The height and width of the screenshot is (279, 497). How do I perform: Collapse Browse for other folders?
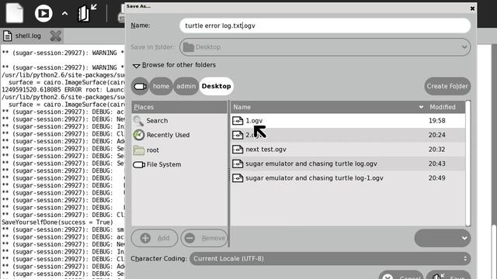coord(174,65)
